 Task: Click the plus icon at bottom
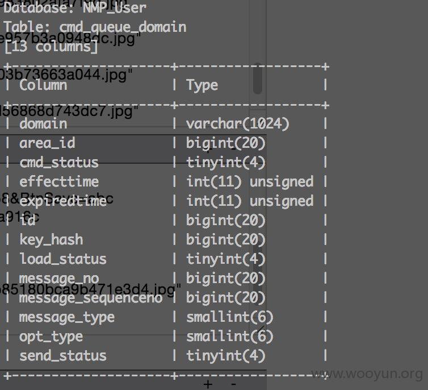(x=208, y=384)
